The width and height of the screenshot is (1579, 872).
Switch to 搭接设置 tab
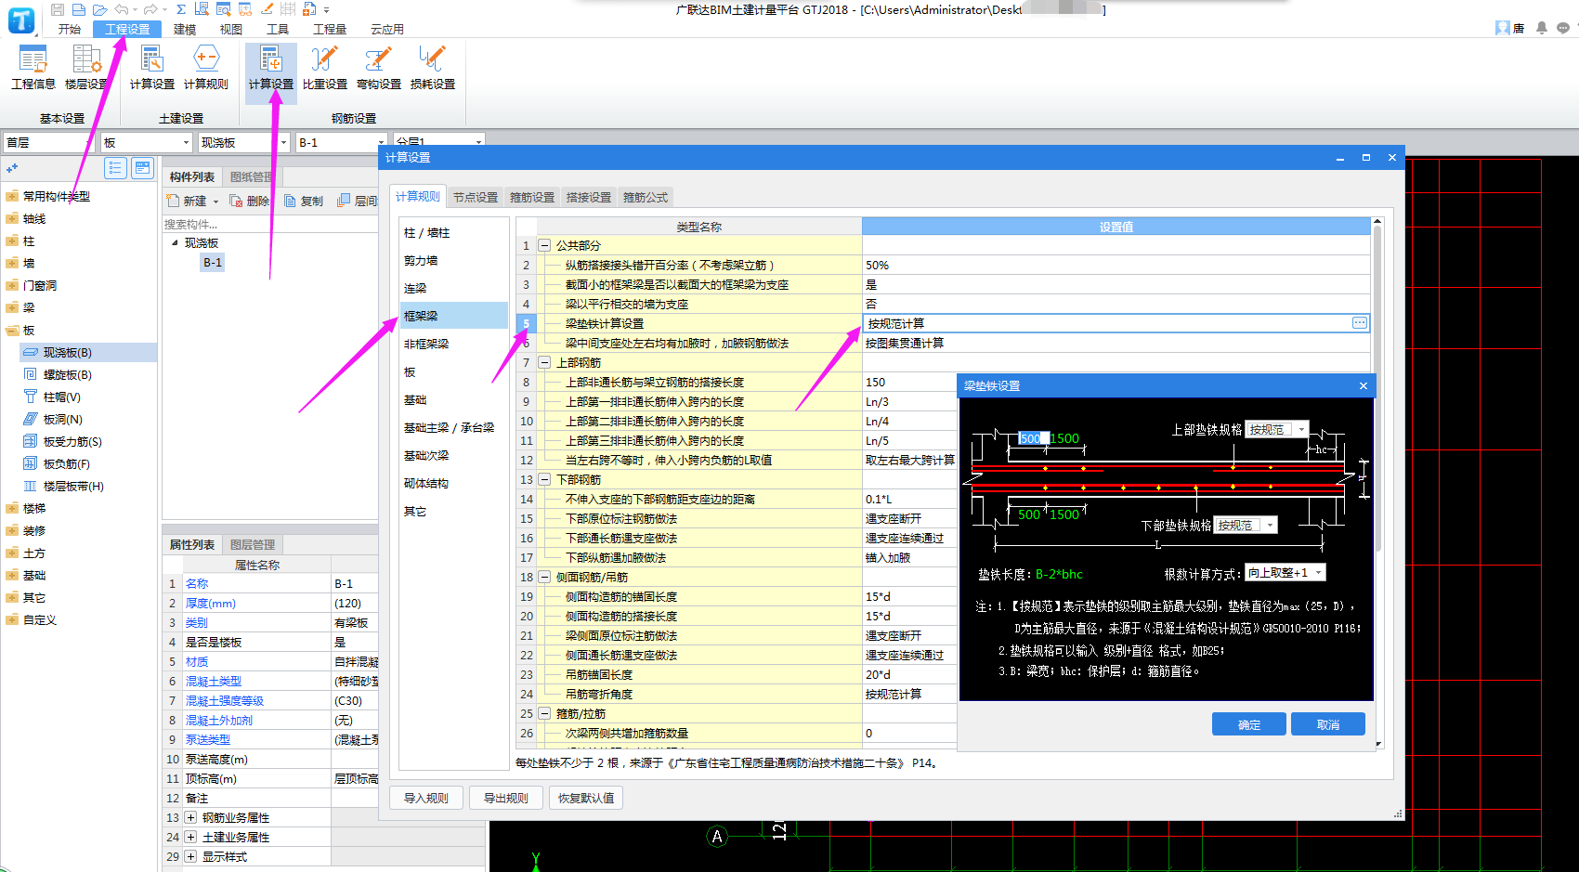pos(589,198)
